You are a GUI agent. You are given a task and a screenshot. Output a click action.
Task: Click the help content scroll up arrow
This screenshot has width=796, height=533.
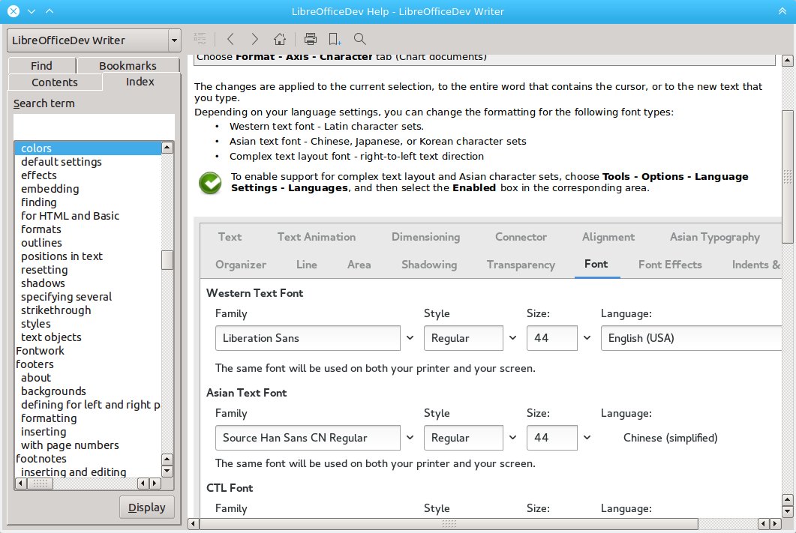coord(787,61)
